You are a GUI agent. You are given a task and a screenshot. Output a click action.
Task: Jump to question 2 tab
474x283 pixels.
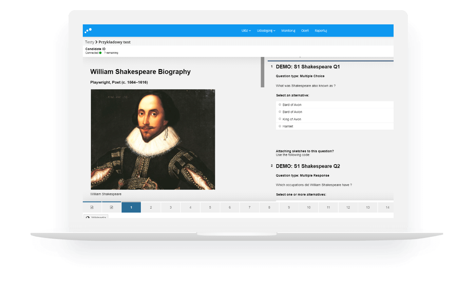[x=151, y=207]
